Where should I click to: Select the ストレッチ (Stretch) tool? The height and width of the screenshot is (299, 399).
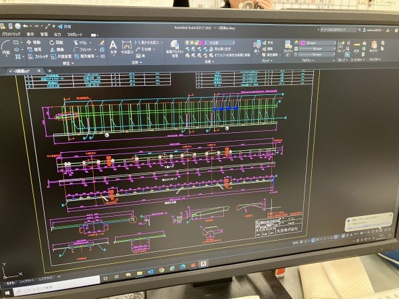[x=39, y=56]
